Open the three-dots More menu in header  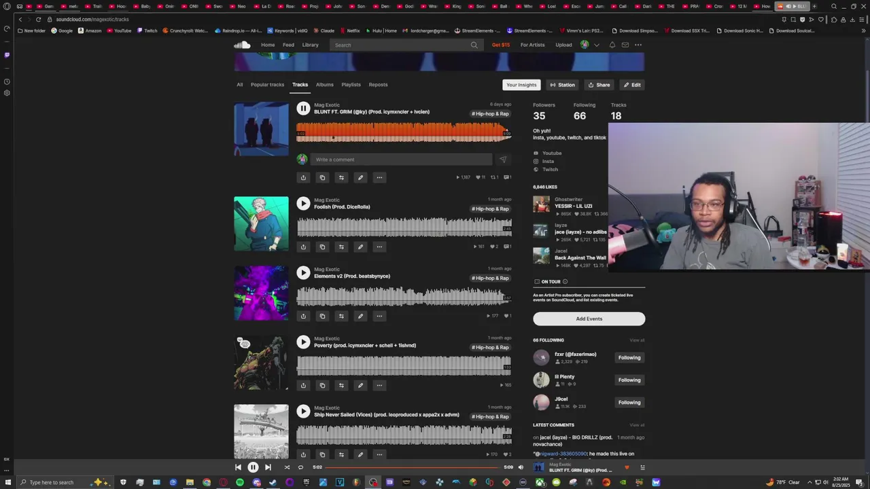[x=638, y=45]
